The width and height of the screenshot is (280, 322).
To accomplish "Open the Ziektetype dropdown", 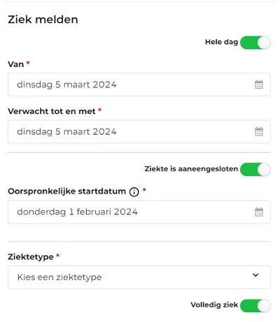I will pos(139,277).
